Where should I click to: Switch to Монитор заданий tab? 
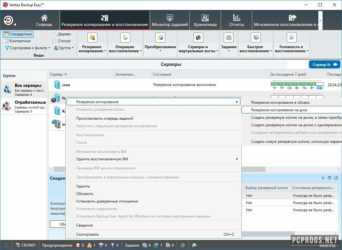click(x=170, y=20)
